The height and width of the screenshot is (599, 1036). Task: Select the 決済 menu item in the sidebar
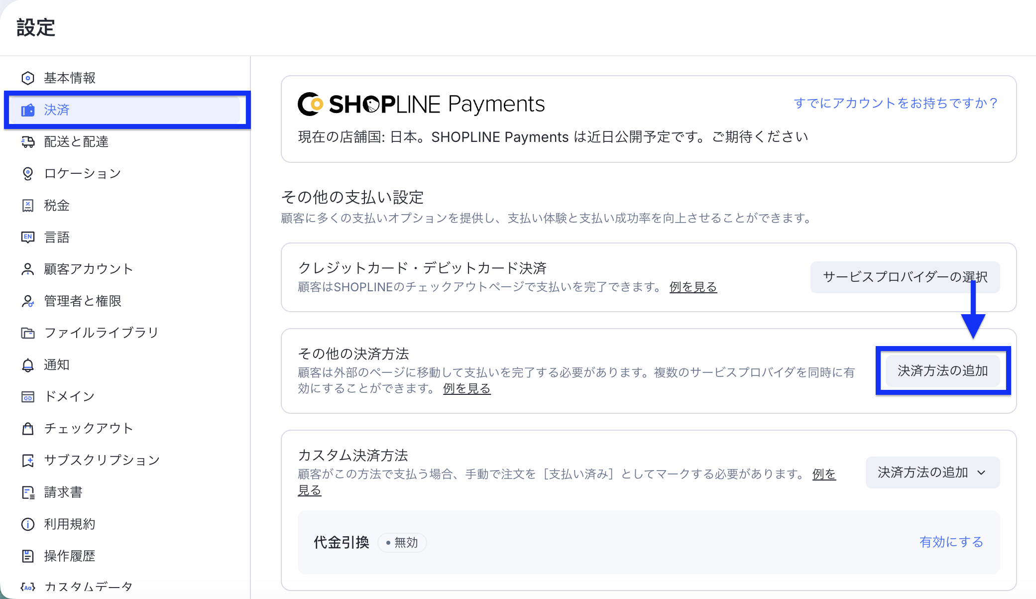[57, 110]
